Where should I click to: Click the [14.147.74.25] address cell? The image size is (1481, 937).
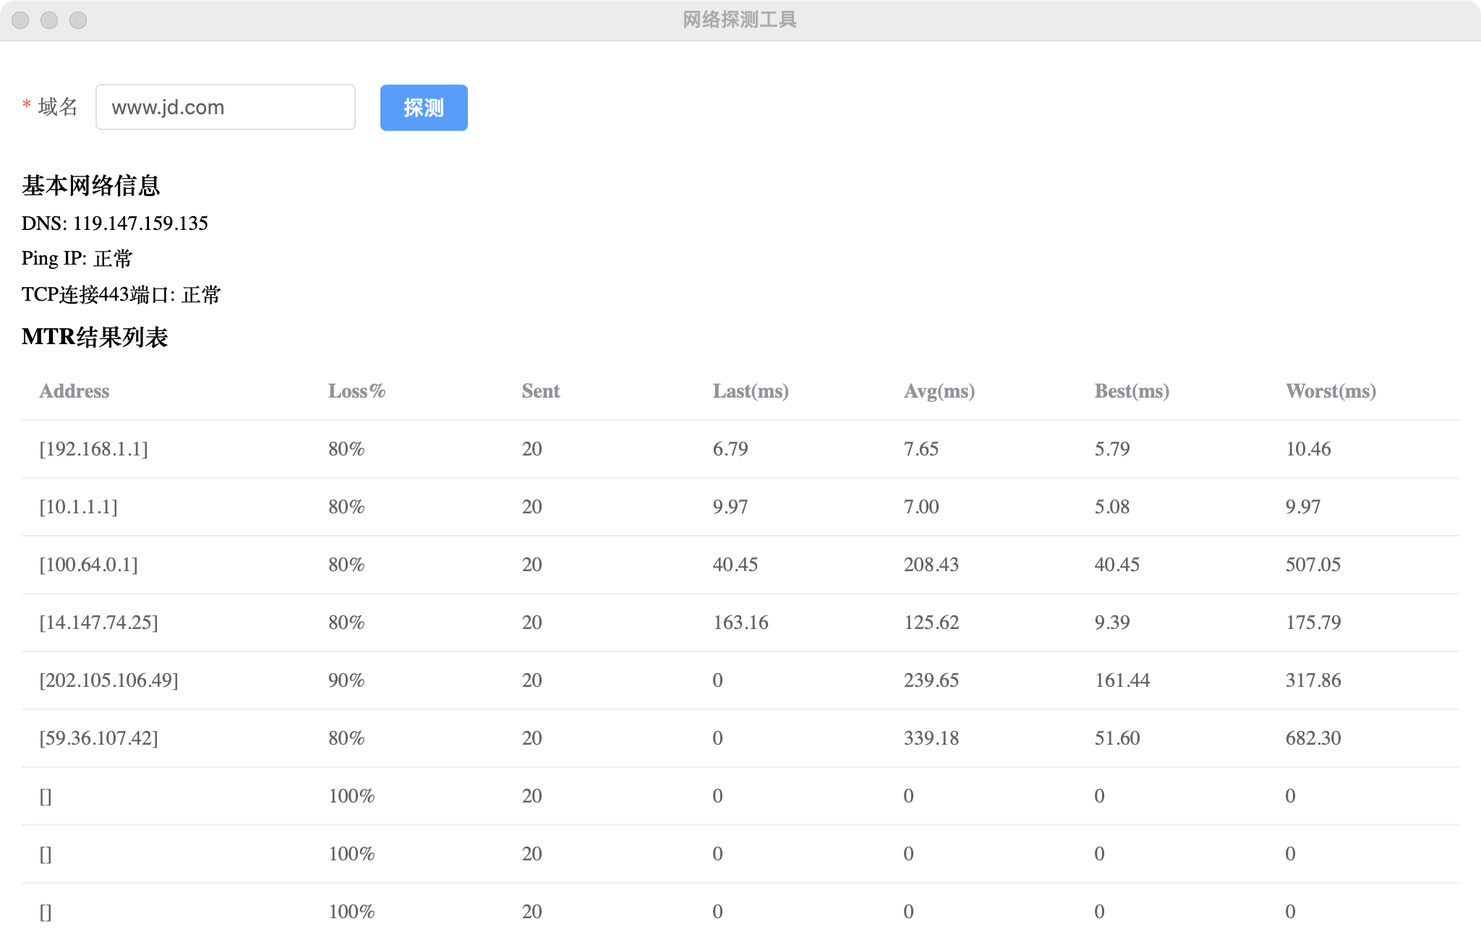98,622
